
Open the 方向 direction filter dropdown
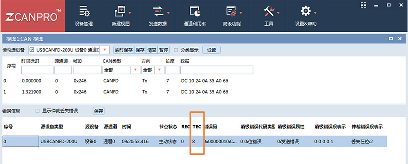[x=160, y=70]
